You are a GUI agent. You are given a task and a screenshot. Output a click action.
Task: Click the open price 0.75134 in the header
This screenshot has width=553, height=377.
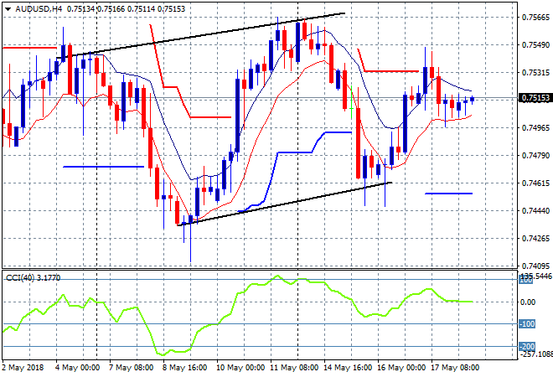80,9
